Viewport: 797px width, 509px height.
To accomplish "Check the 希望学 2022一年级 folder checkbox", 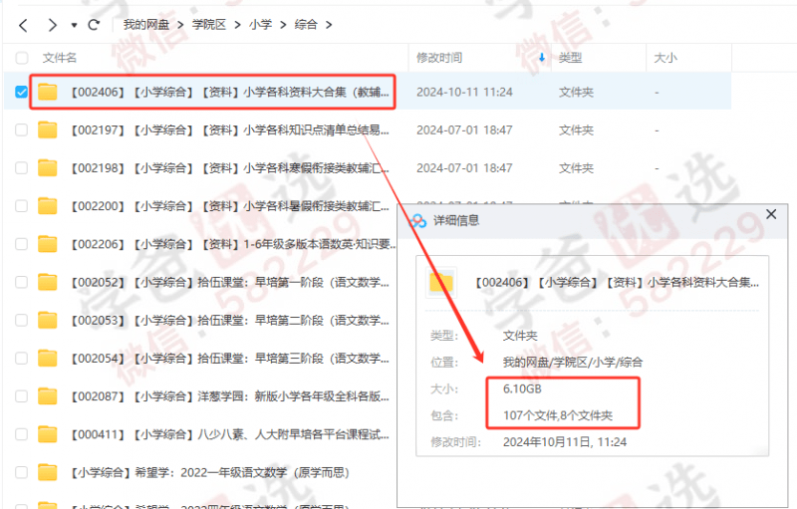I will [x=21, y=472].
